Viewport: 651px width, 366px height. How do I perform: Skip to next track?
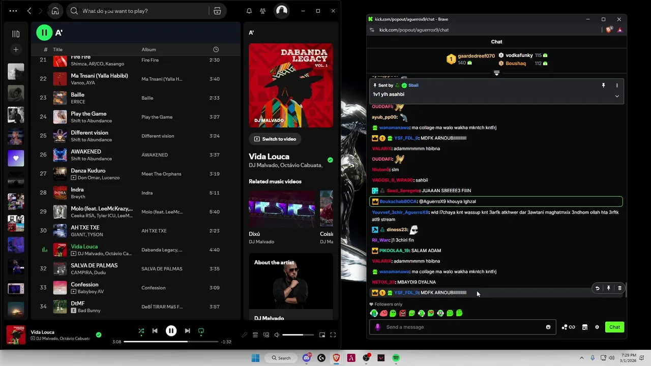click(187, 331)
